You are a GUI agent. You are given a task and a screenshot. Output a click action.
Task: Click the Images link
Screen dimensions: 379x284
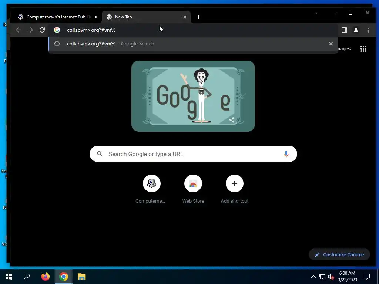344,49
